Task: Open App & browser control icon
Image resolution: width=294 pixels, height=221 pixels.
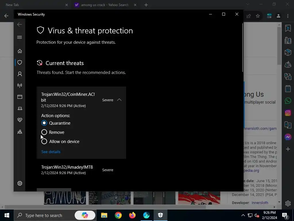Action: click(x=20, y=97)
